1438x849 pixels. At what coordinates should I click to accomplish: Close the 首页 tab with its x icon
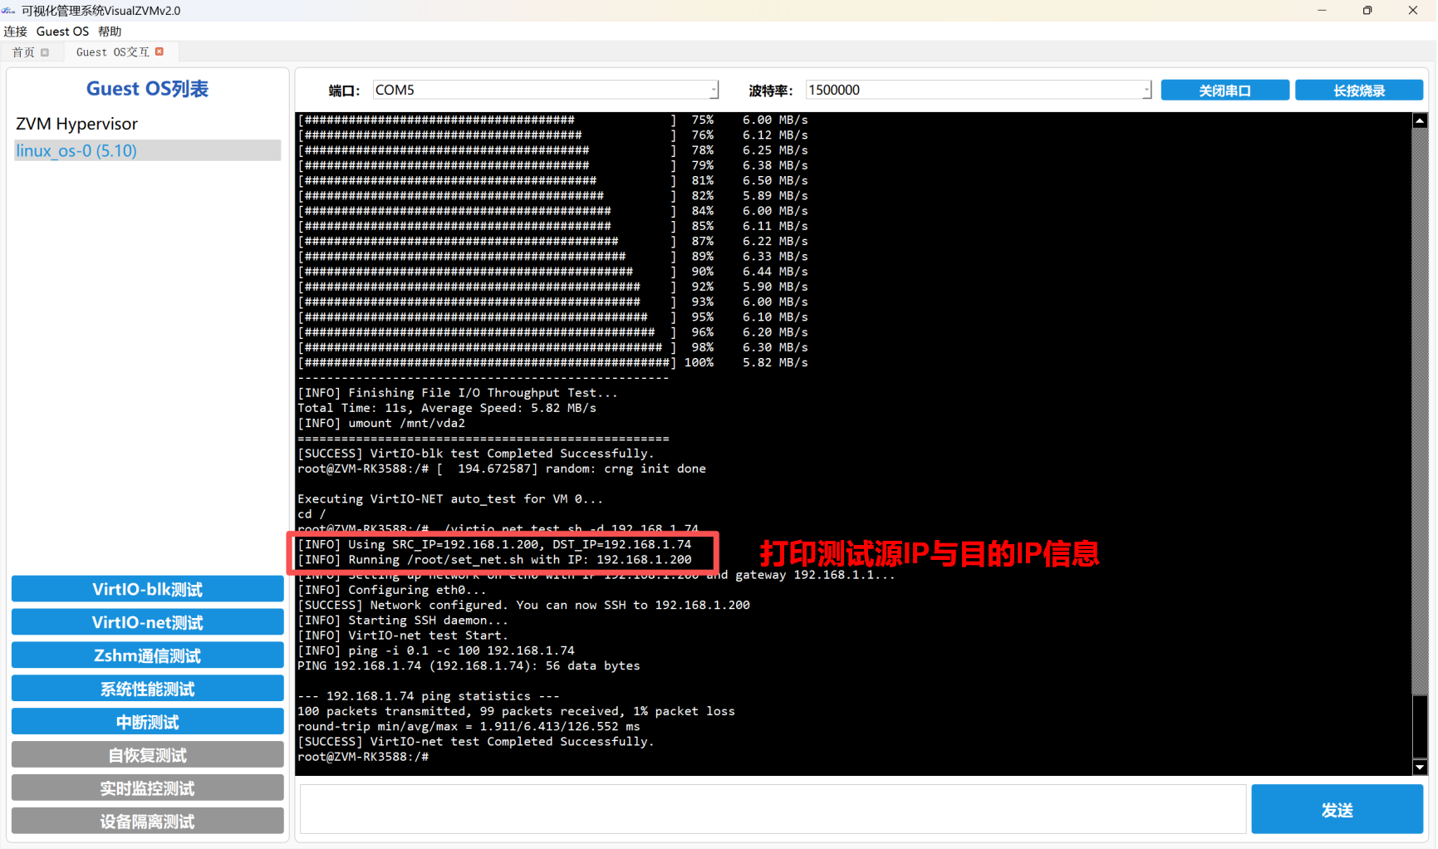(45, 52)
